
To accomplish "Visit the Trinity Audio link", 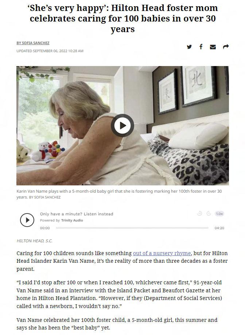I will [72, 220].
